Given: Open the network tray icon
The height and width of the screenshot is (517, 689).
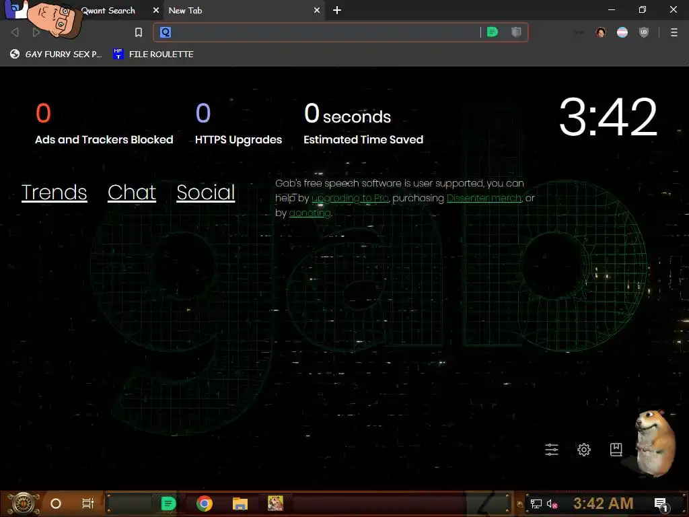Looking at the screenshot, I should pos(536,504).
